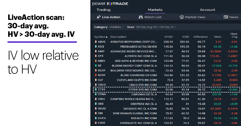Select the CWH symbol
The image size is (241, 126).
click(x=101, y=99)
